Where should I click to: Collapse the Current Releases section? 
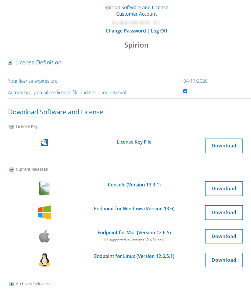point(12,170)
